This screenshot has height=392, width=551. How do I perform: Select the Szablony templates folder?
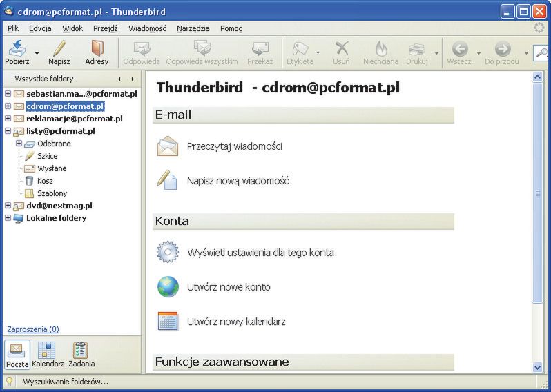click(x=52, y=193)
